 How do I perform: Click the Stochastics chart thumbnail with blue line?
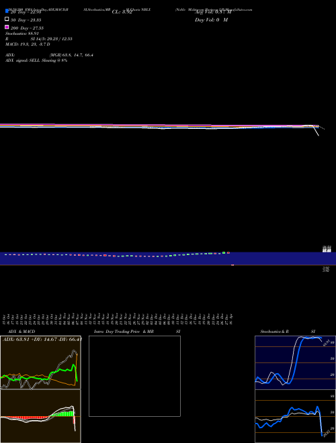coord(295,362)
